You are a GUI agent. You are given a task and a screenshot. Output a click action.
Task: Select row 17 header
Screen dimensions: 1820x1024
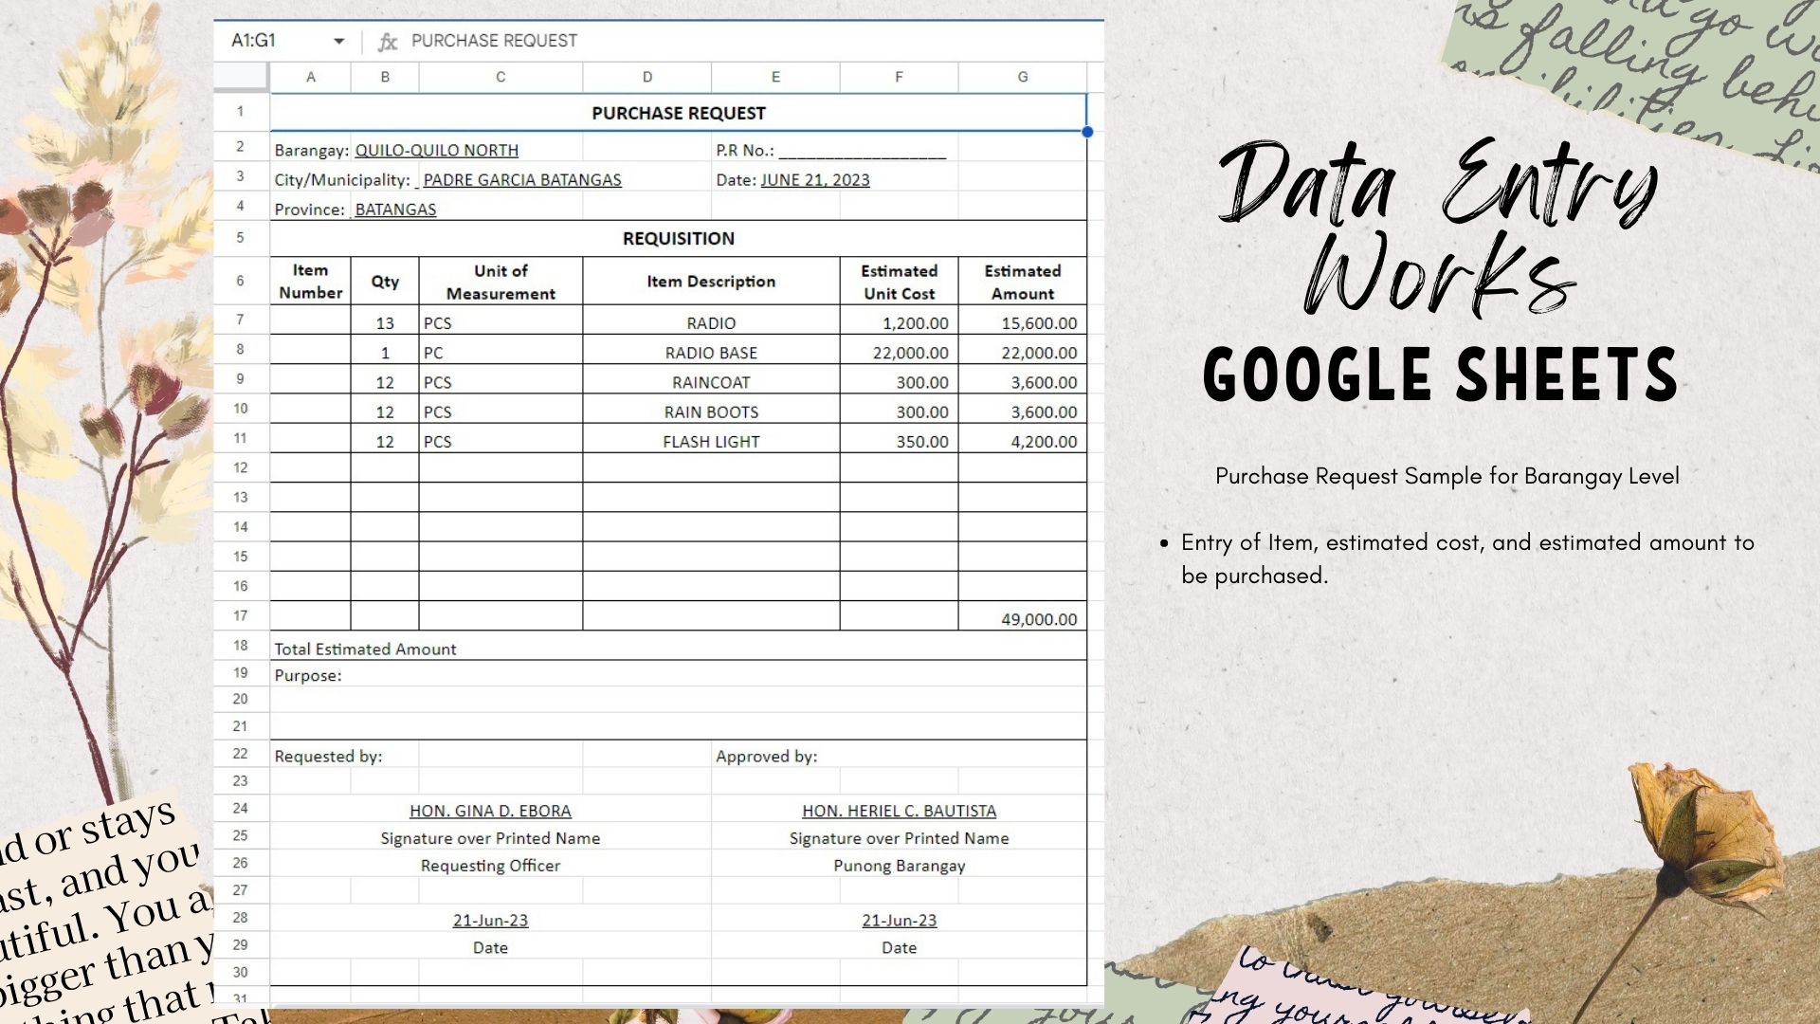[241, 616]
